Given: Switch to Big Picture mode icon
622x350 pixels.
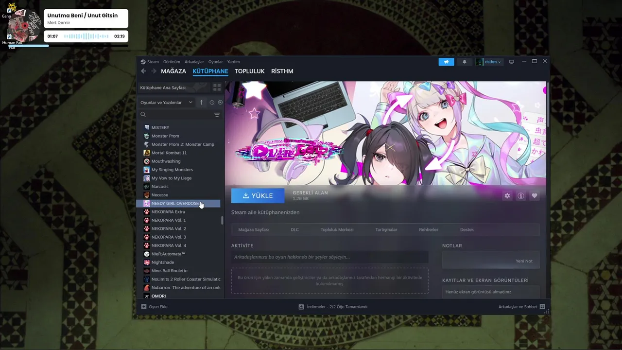Looking at the screenshot, I should click(x=511, y=62).
